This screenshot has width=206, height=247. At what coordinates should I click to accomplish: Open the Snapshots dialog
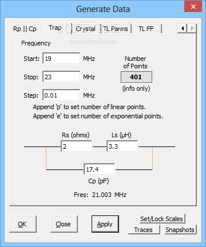click(180, 230)
